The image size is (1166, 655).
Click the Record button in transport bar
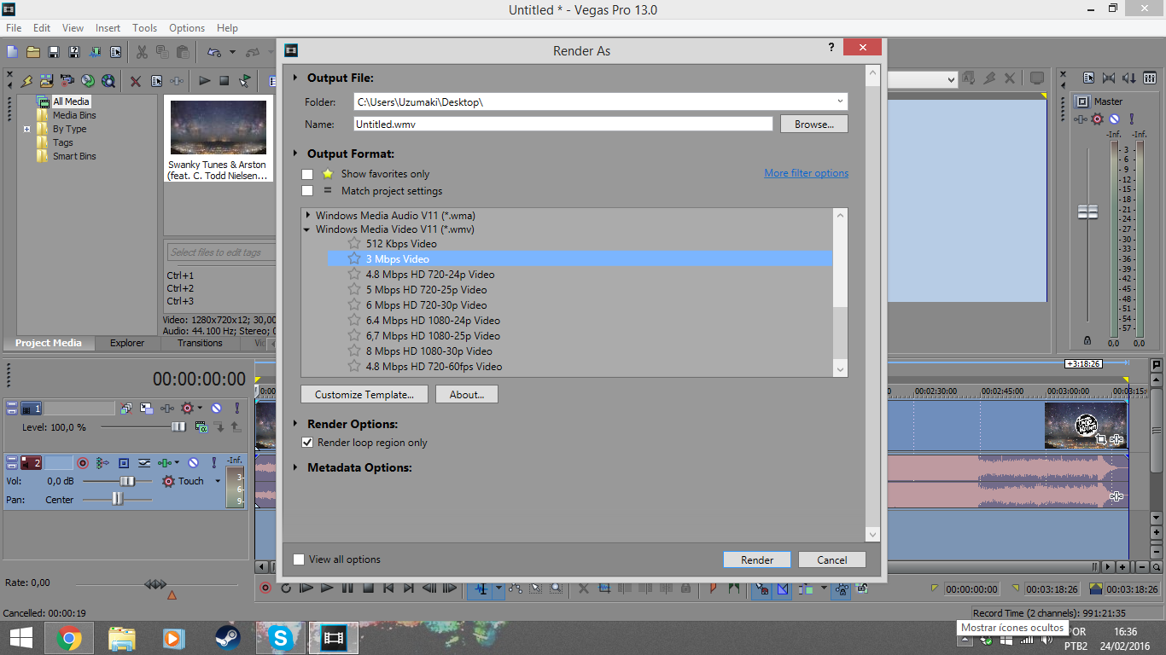pos(265,588)
